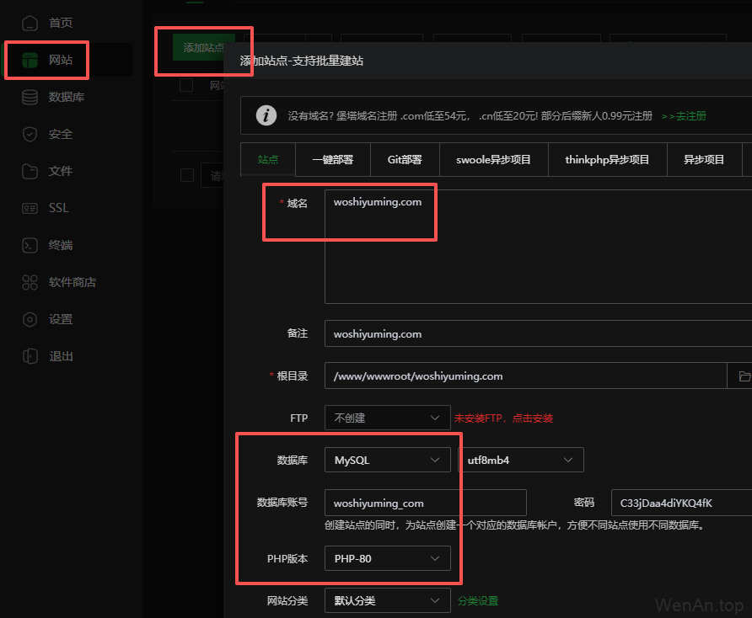Open the database icon in sidebar

click(x=30, y=97)
